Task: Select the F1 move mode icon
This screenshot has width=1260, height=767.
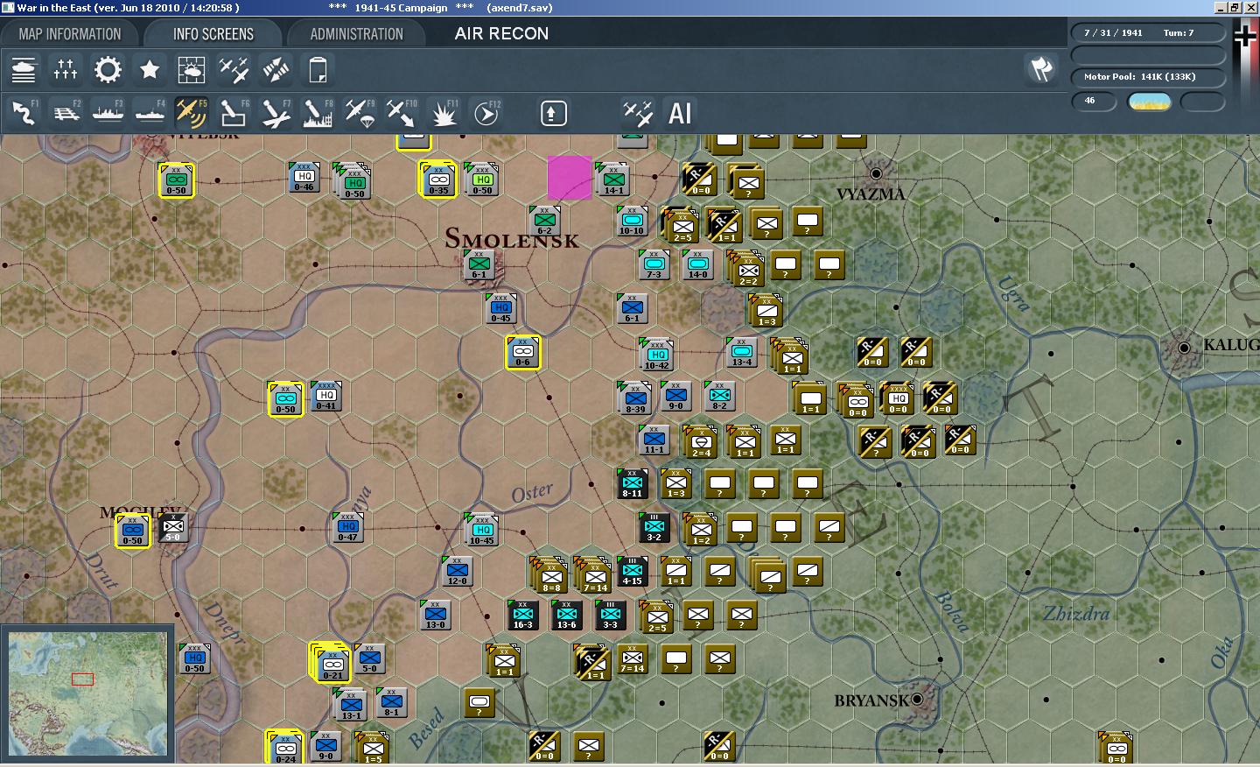Action: pyautogui.click(x=24, y=113)
